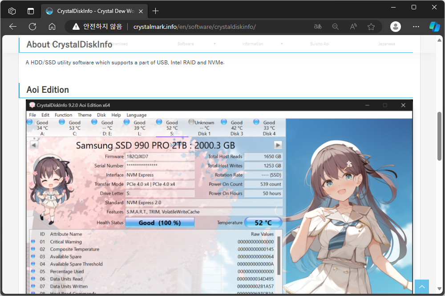The image size is (445, 296).
Task: Click the 52 °C temperature button
Action: (x=263, y=223)
